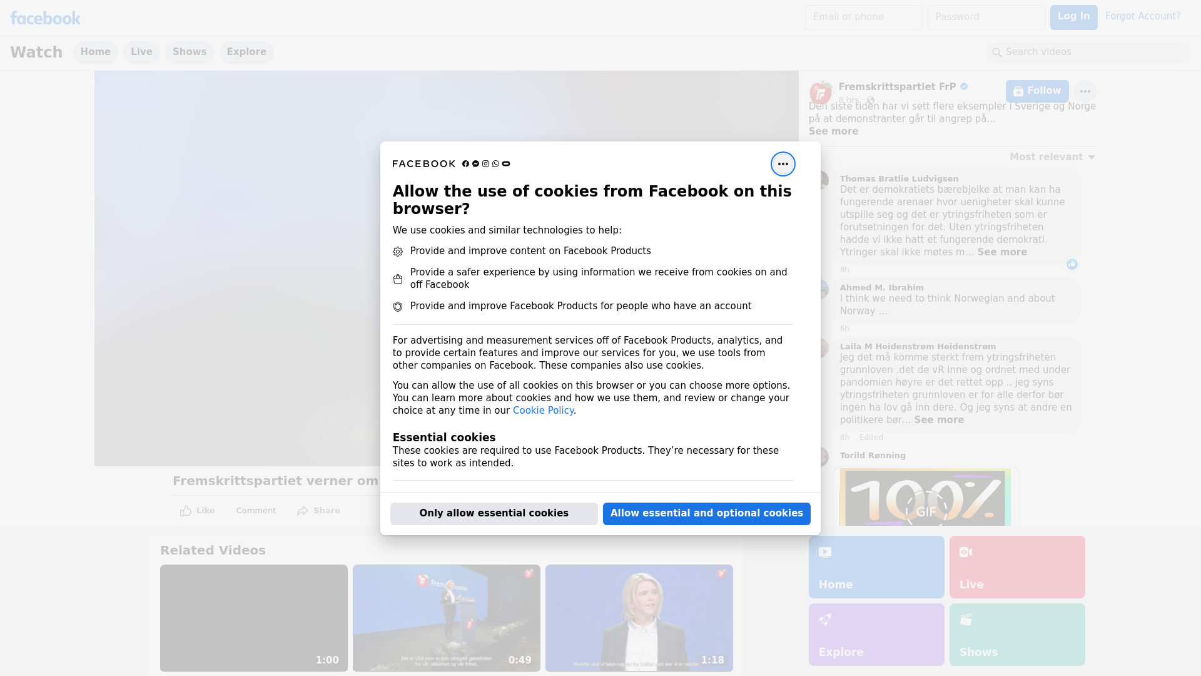1201x676 pixels.
Task: Focus the Password field
Action: point(986,18)
